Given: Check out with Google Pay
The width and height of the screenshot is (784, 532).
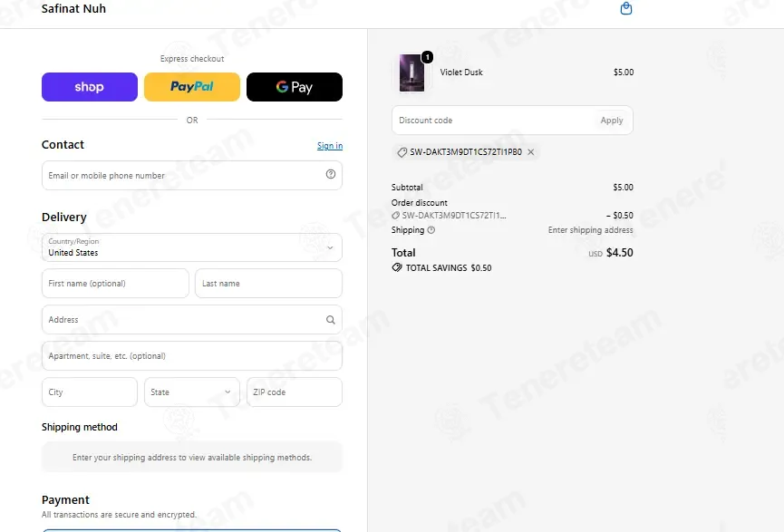Looking at the screenshot, I should 295,87.
